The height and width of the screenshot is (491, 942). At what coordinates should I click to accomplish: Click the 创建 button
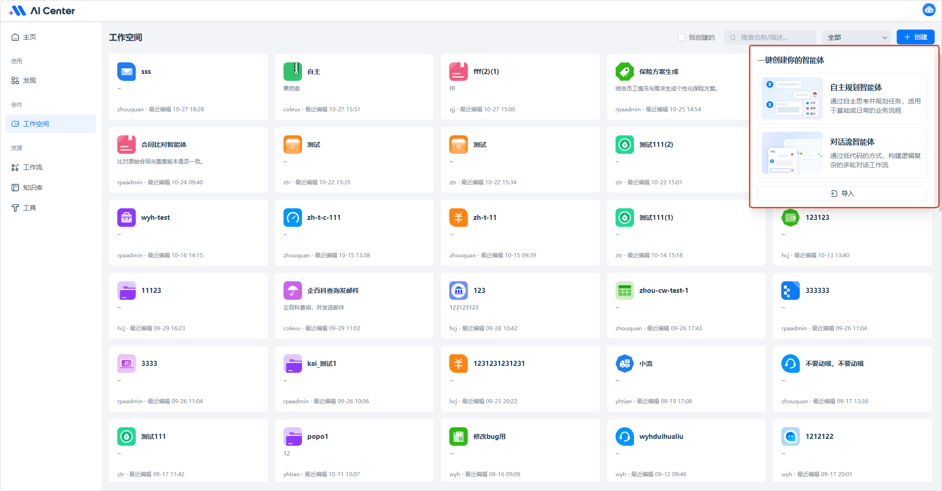[915, 37]
